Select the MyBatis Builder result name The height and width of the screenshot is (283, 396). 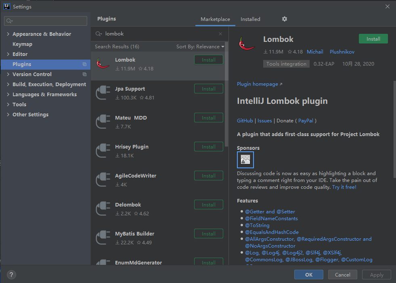point(134,233)
